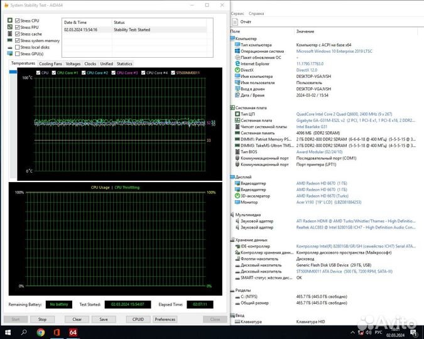Image resolution: width=424 pixels, height=339 pixels.
Task: Click the Stop button
Action: pos(42,320)
